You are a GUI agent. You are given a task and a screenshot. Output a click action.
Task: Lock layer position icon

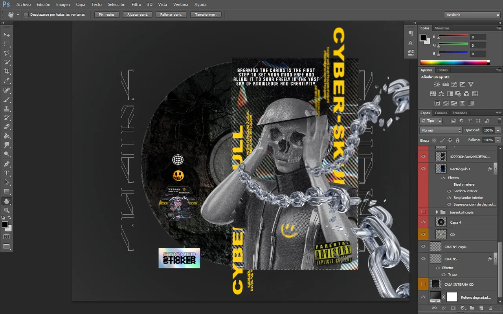tap(450, 140)
